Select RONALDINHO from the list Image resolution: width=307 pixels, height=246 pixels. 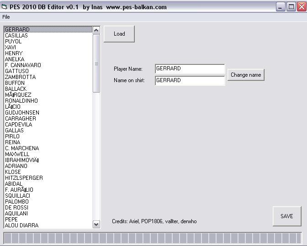[21, 101]
